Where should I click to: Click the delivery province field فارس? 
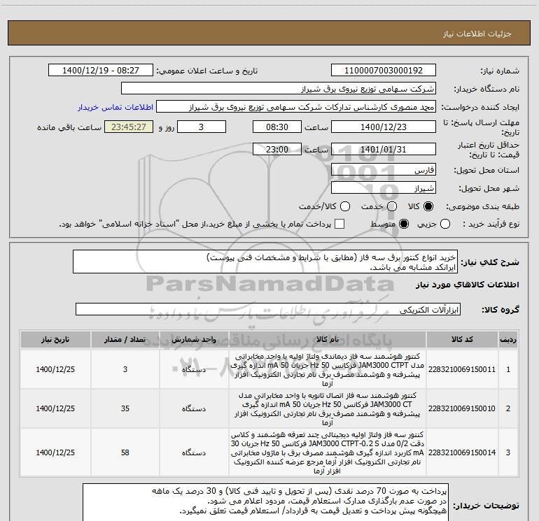click(x=384, y=170)
